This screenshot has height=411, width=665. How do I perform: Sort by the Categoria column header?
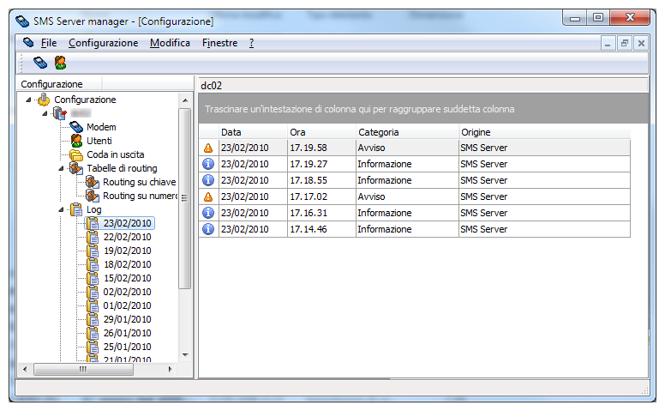coord(408,132)
